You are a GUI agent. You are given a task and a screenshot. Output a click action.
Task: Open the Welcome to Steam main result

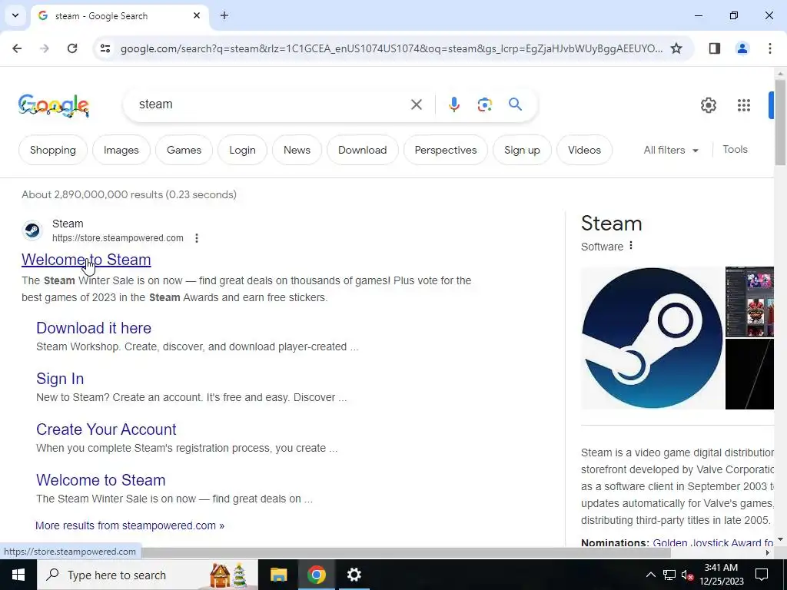86,260
